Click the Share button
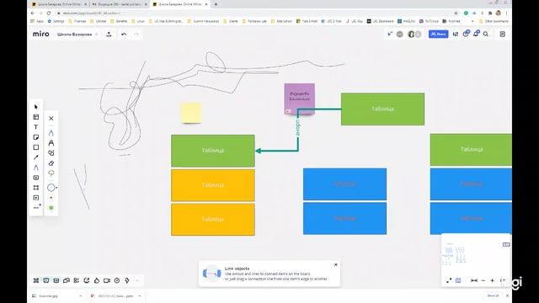Screen dimensions: 539x303 click(438, 34)
